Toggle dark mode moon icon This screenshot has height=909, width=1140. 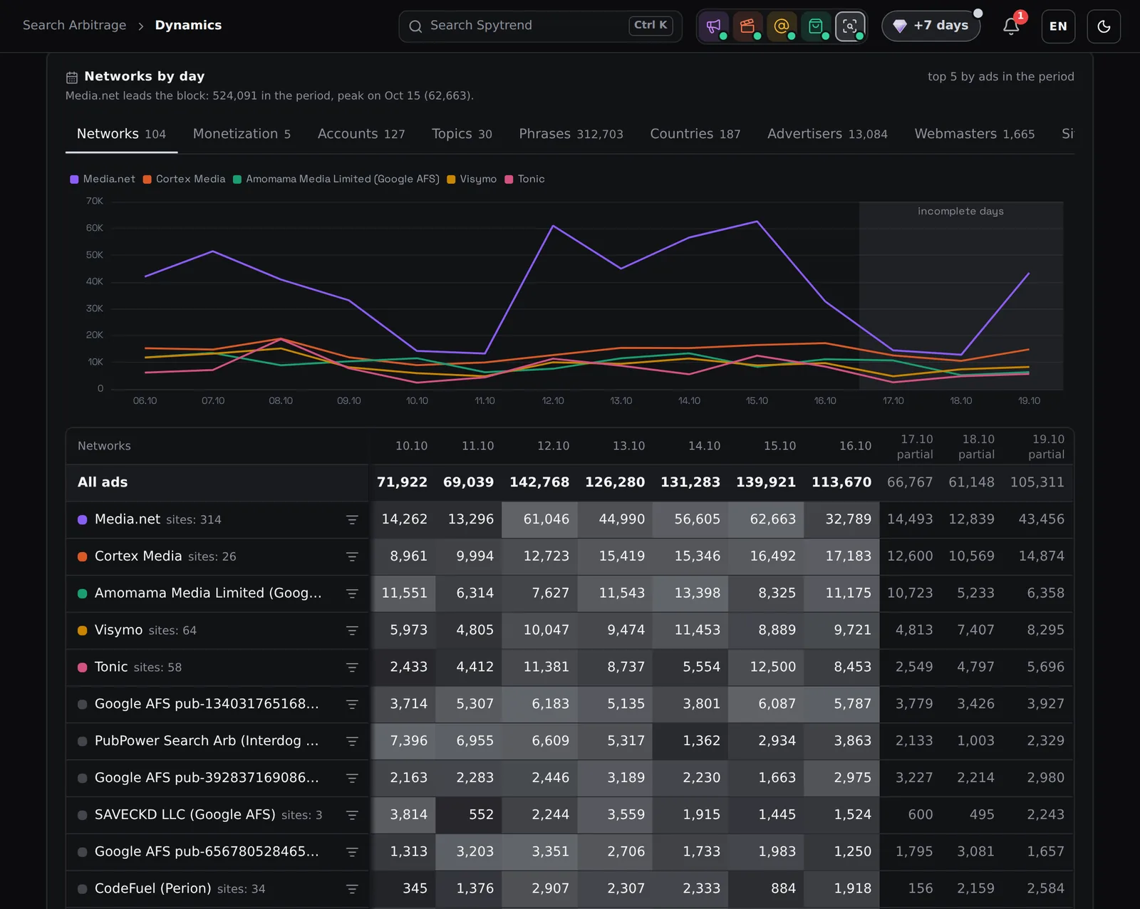pyautogui.click(x=1104, y=26)
